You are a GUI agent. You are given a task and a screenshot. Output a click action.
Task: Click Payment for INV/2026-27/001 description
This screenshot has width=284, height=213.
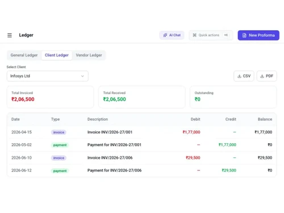click(x=114, y=145)
